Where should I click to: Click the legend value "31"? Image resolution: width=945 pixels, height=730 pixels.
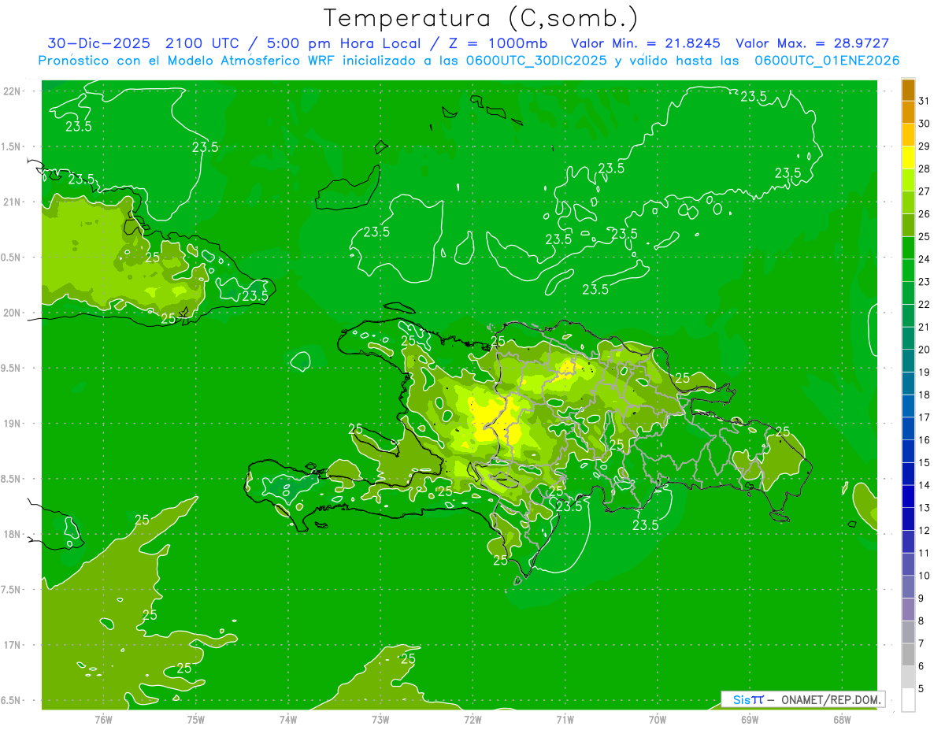[925, 101]
